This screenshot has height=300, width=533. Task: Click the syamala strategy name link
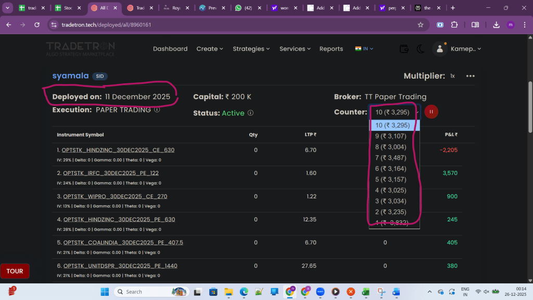point(70,76)
